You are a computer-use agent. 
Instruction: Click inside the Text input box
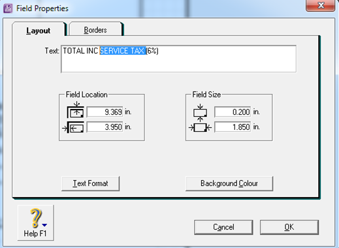tap(178, 59)
